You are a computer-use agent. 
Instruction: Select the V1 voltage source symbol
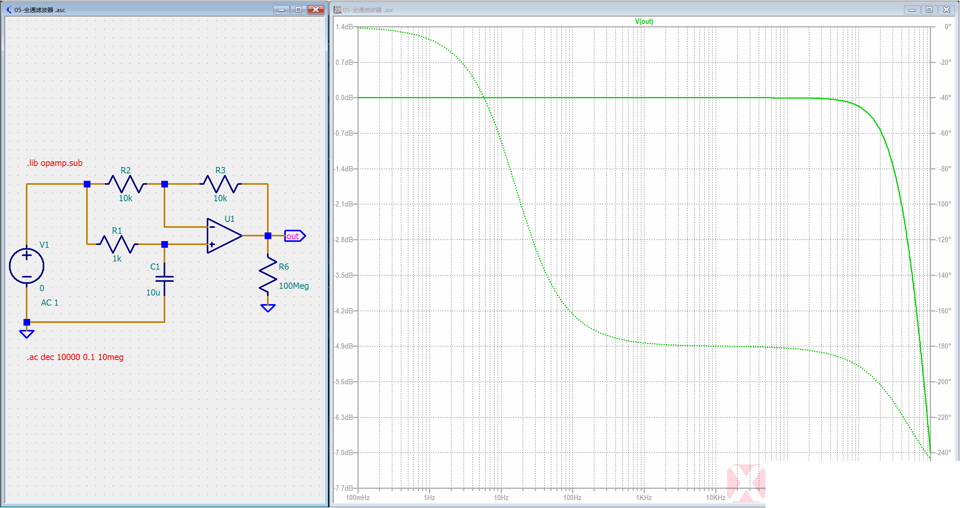click(x=27, y=266)
